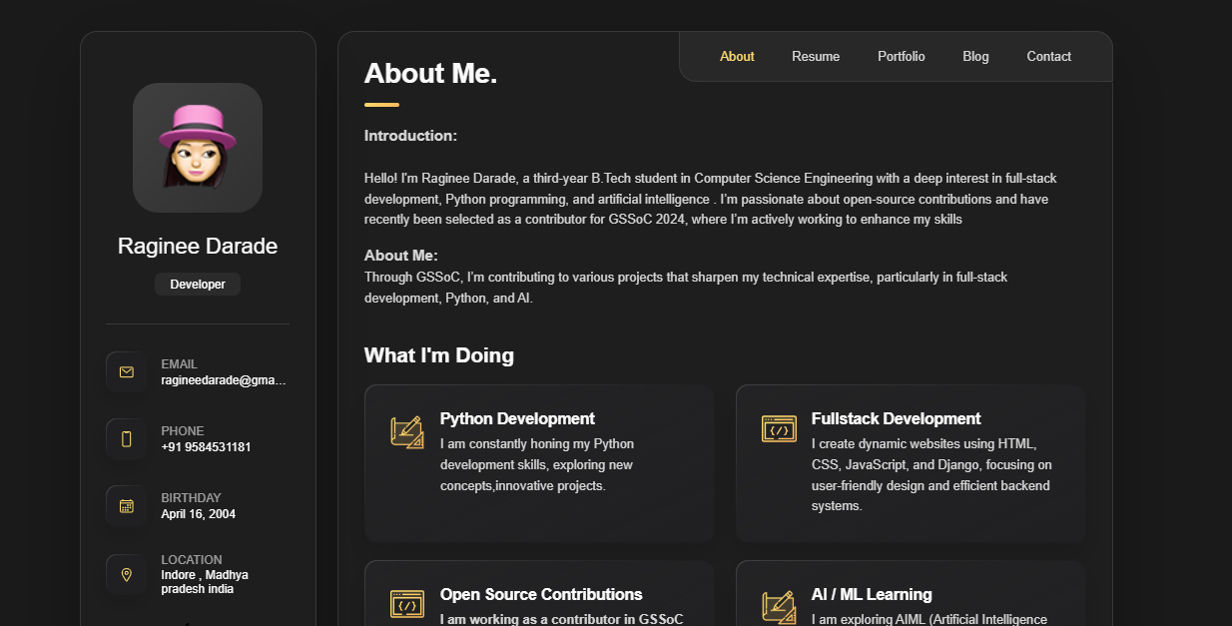1232x626 pixels.
Task: Click the Python Development design icon
Action: (407, 431)
